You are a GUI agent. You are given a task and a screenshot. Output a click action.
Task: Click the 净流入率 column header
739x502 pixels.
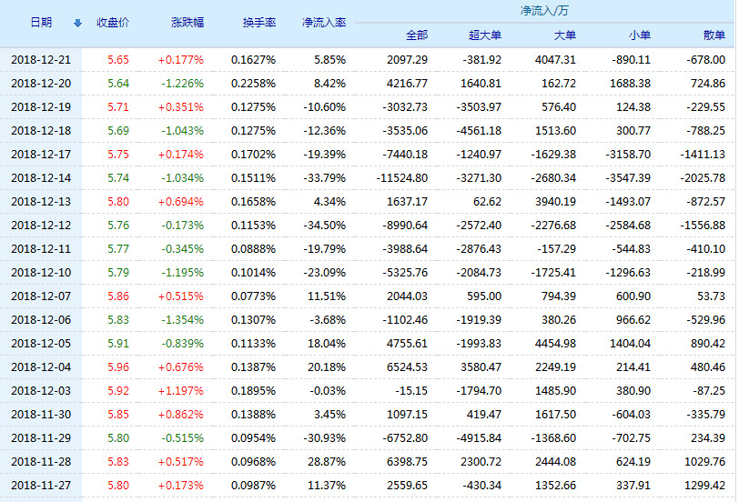click(x=324, y=23)
